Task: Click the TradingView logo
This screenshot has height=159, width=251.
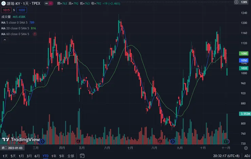Action: click(x=21, y=140)
